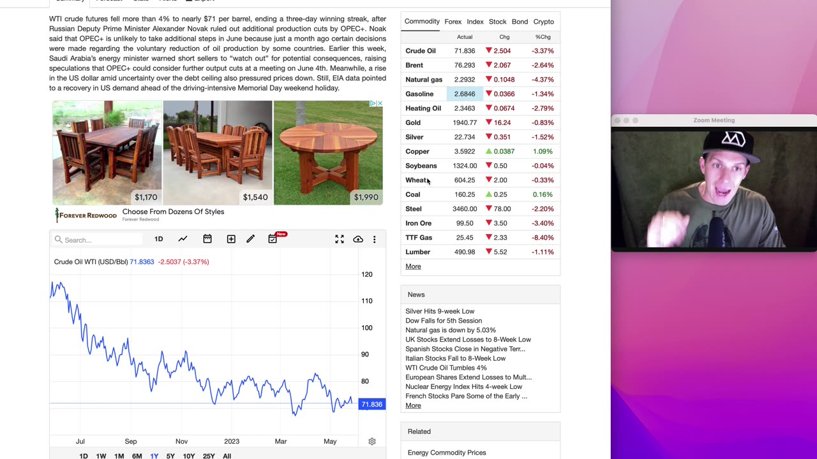Switch to the Index tab
This screenshot has width=817, height=459.
click(x=475, y=22)
